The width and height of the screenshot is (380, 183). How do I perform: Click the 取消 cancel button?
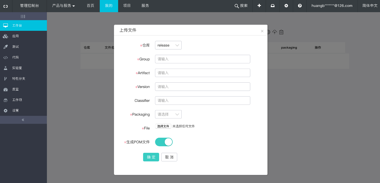tap(169, 157)
